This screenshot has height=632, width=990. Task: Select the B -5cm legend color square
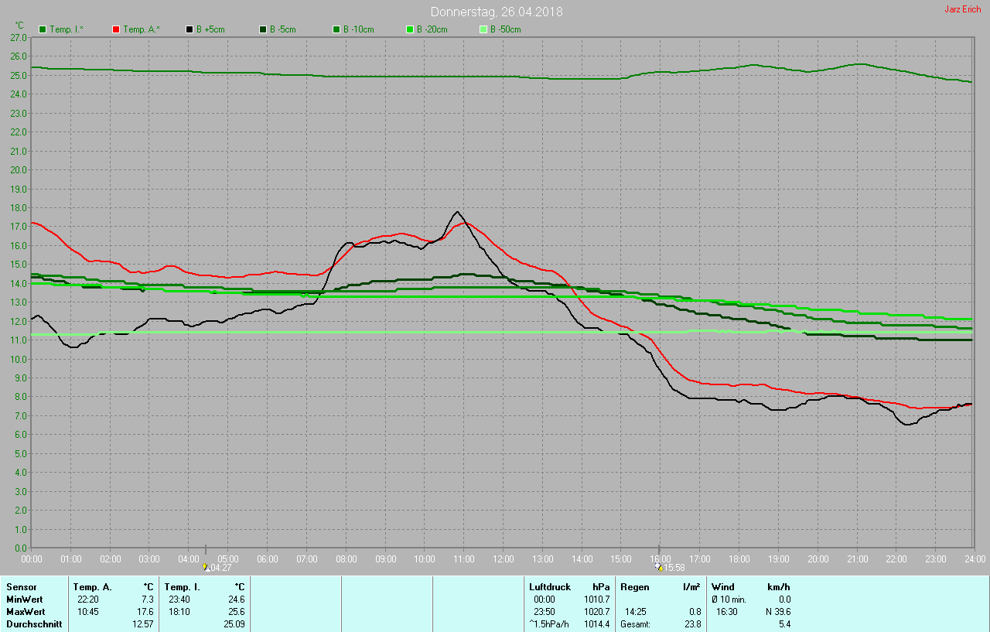263,29
